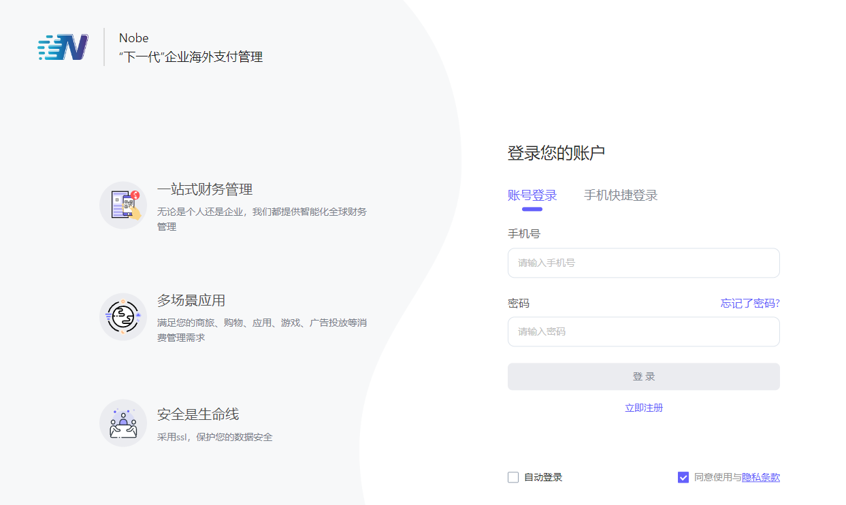This screenshot has height=505, width=846.
Task: Open the 立即注册 registration link
Action: pos(644,408)
